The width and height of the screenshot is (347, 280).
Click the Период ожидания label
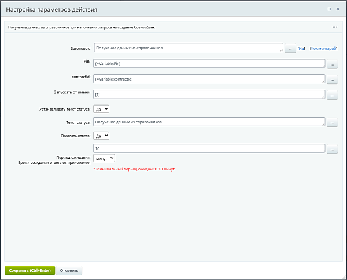point(73,157)
